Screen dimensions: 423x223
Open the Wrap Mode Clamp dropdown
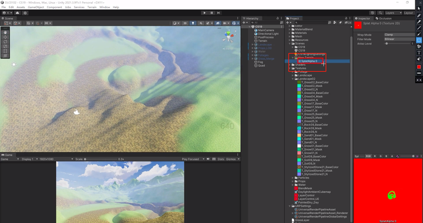(399, 35)
